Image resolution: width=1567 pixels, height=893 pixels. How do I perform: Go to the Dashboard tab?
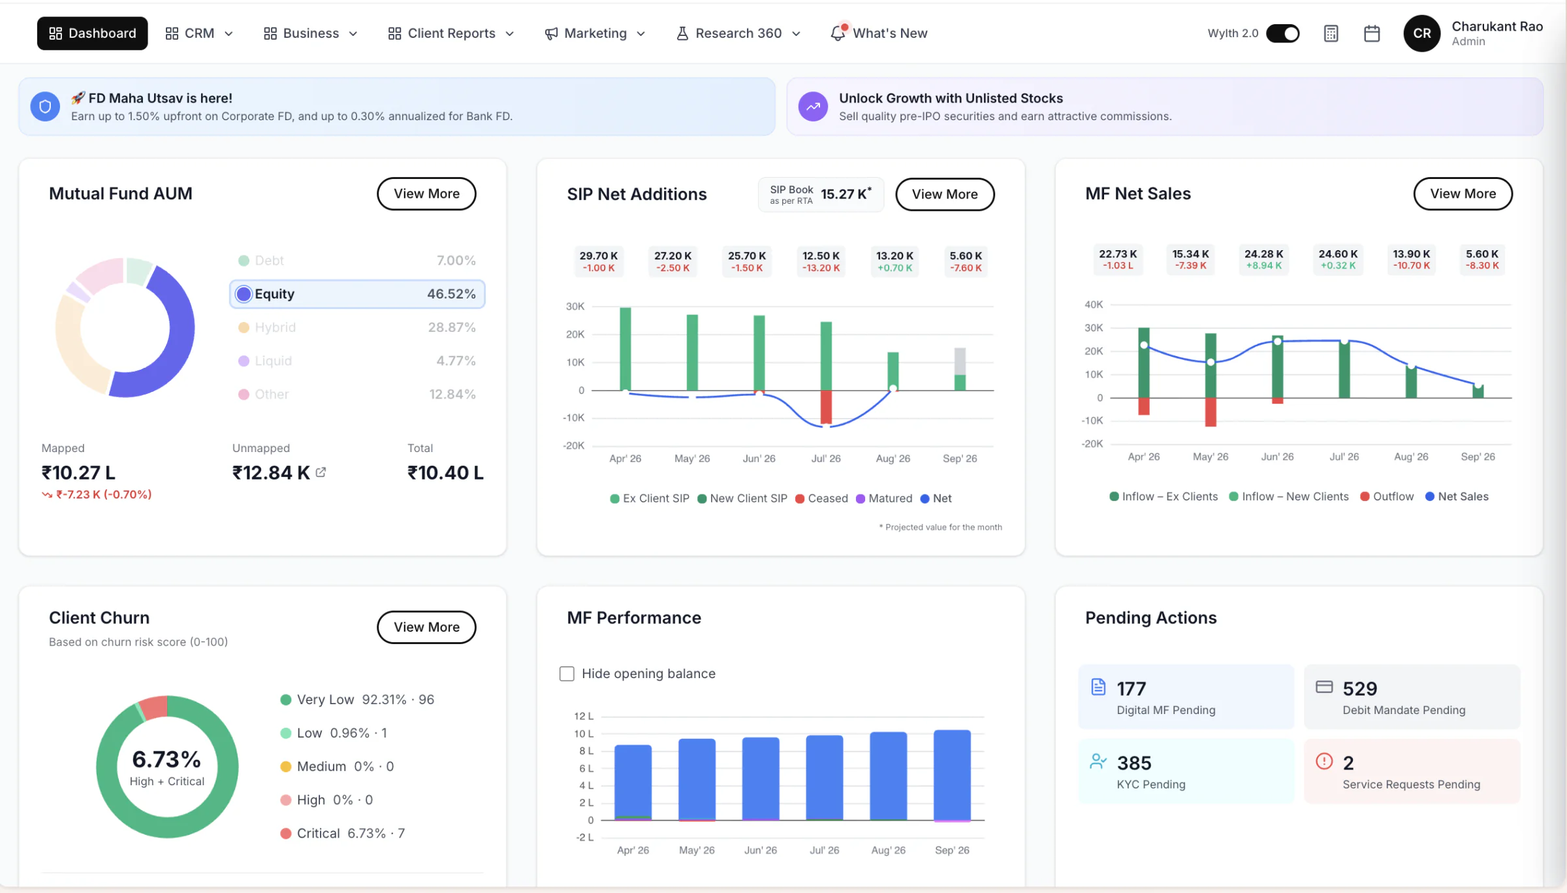tap(92, 33)
